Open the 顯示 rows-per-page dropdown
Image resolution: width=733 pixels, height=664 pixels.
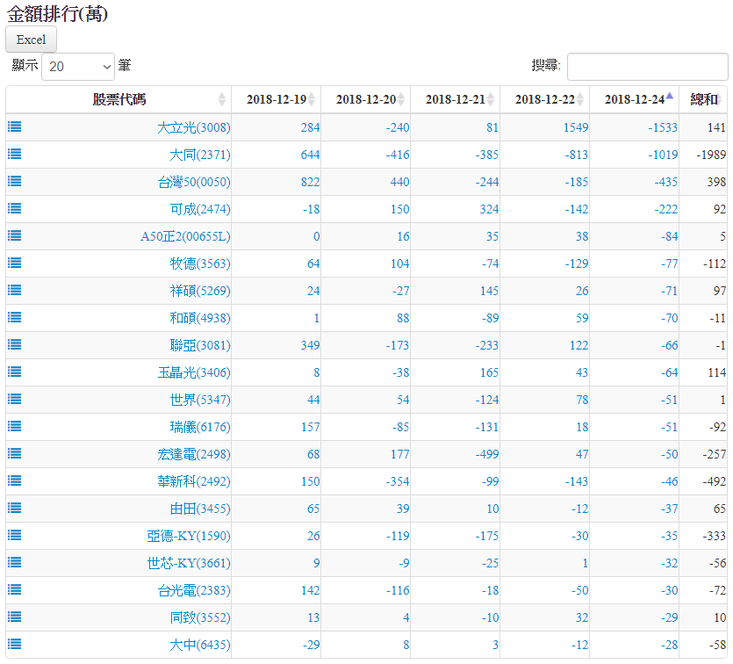tap(78, 66)
